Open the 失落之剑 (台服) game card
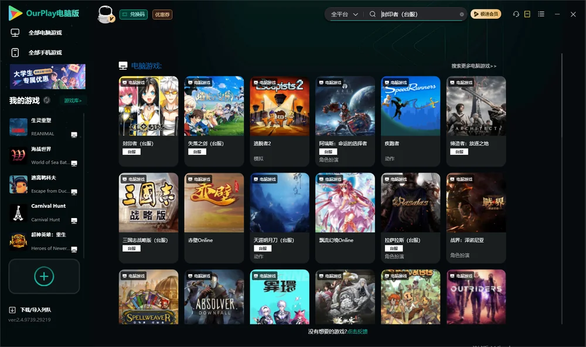The height and width of the screenshot is (347, 586). (214, 121)
